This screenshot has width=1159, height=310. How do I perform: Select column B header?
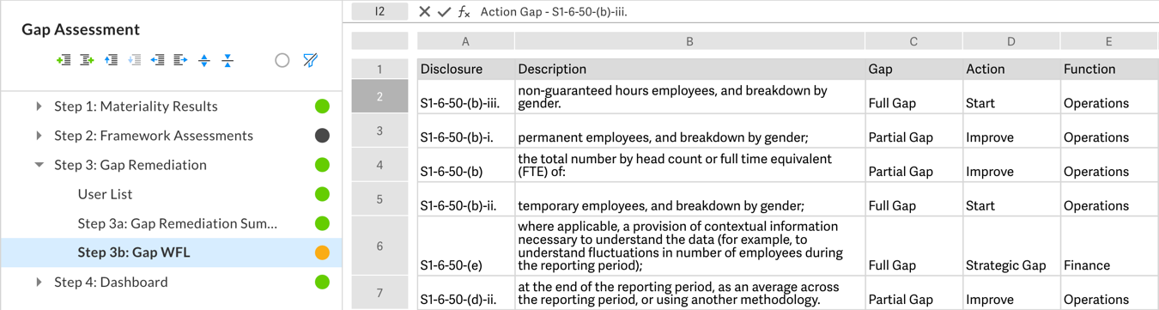click(x=689, y=41)
